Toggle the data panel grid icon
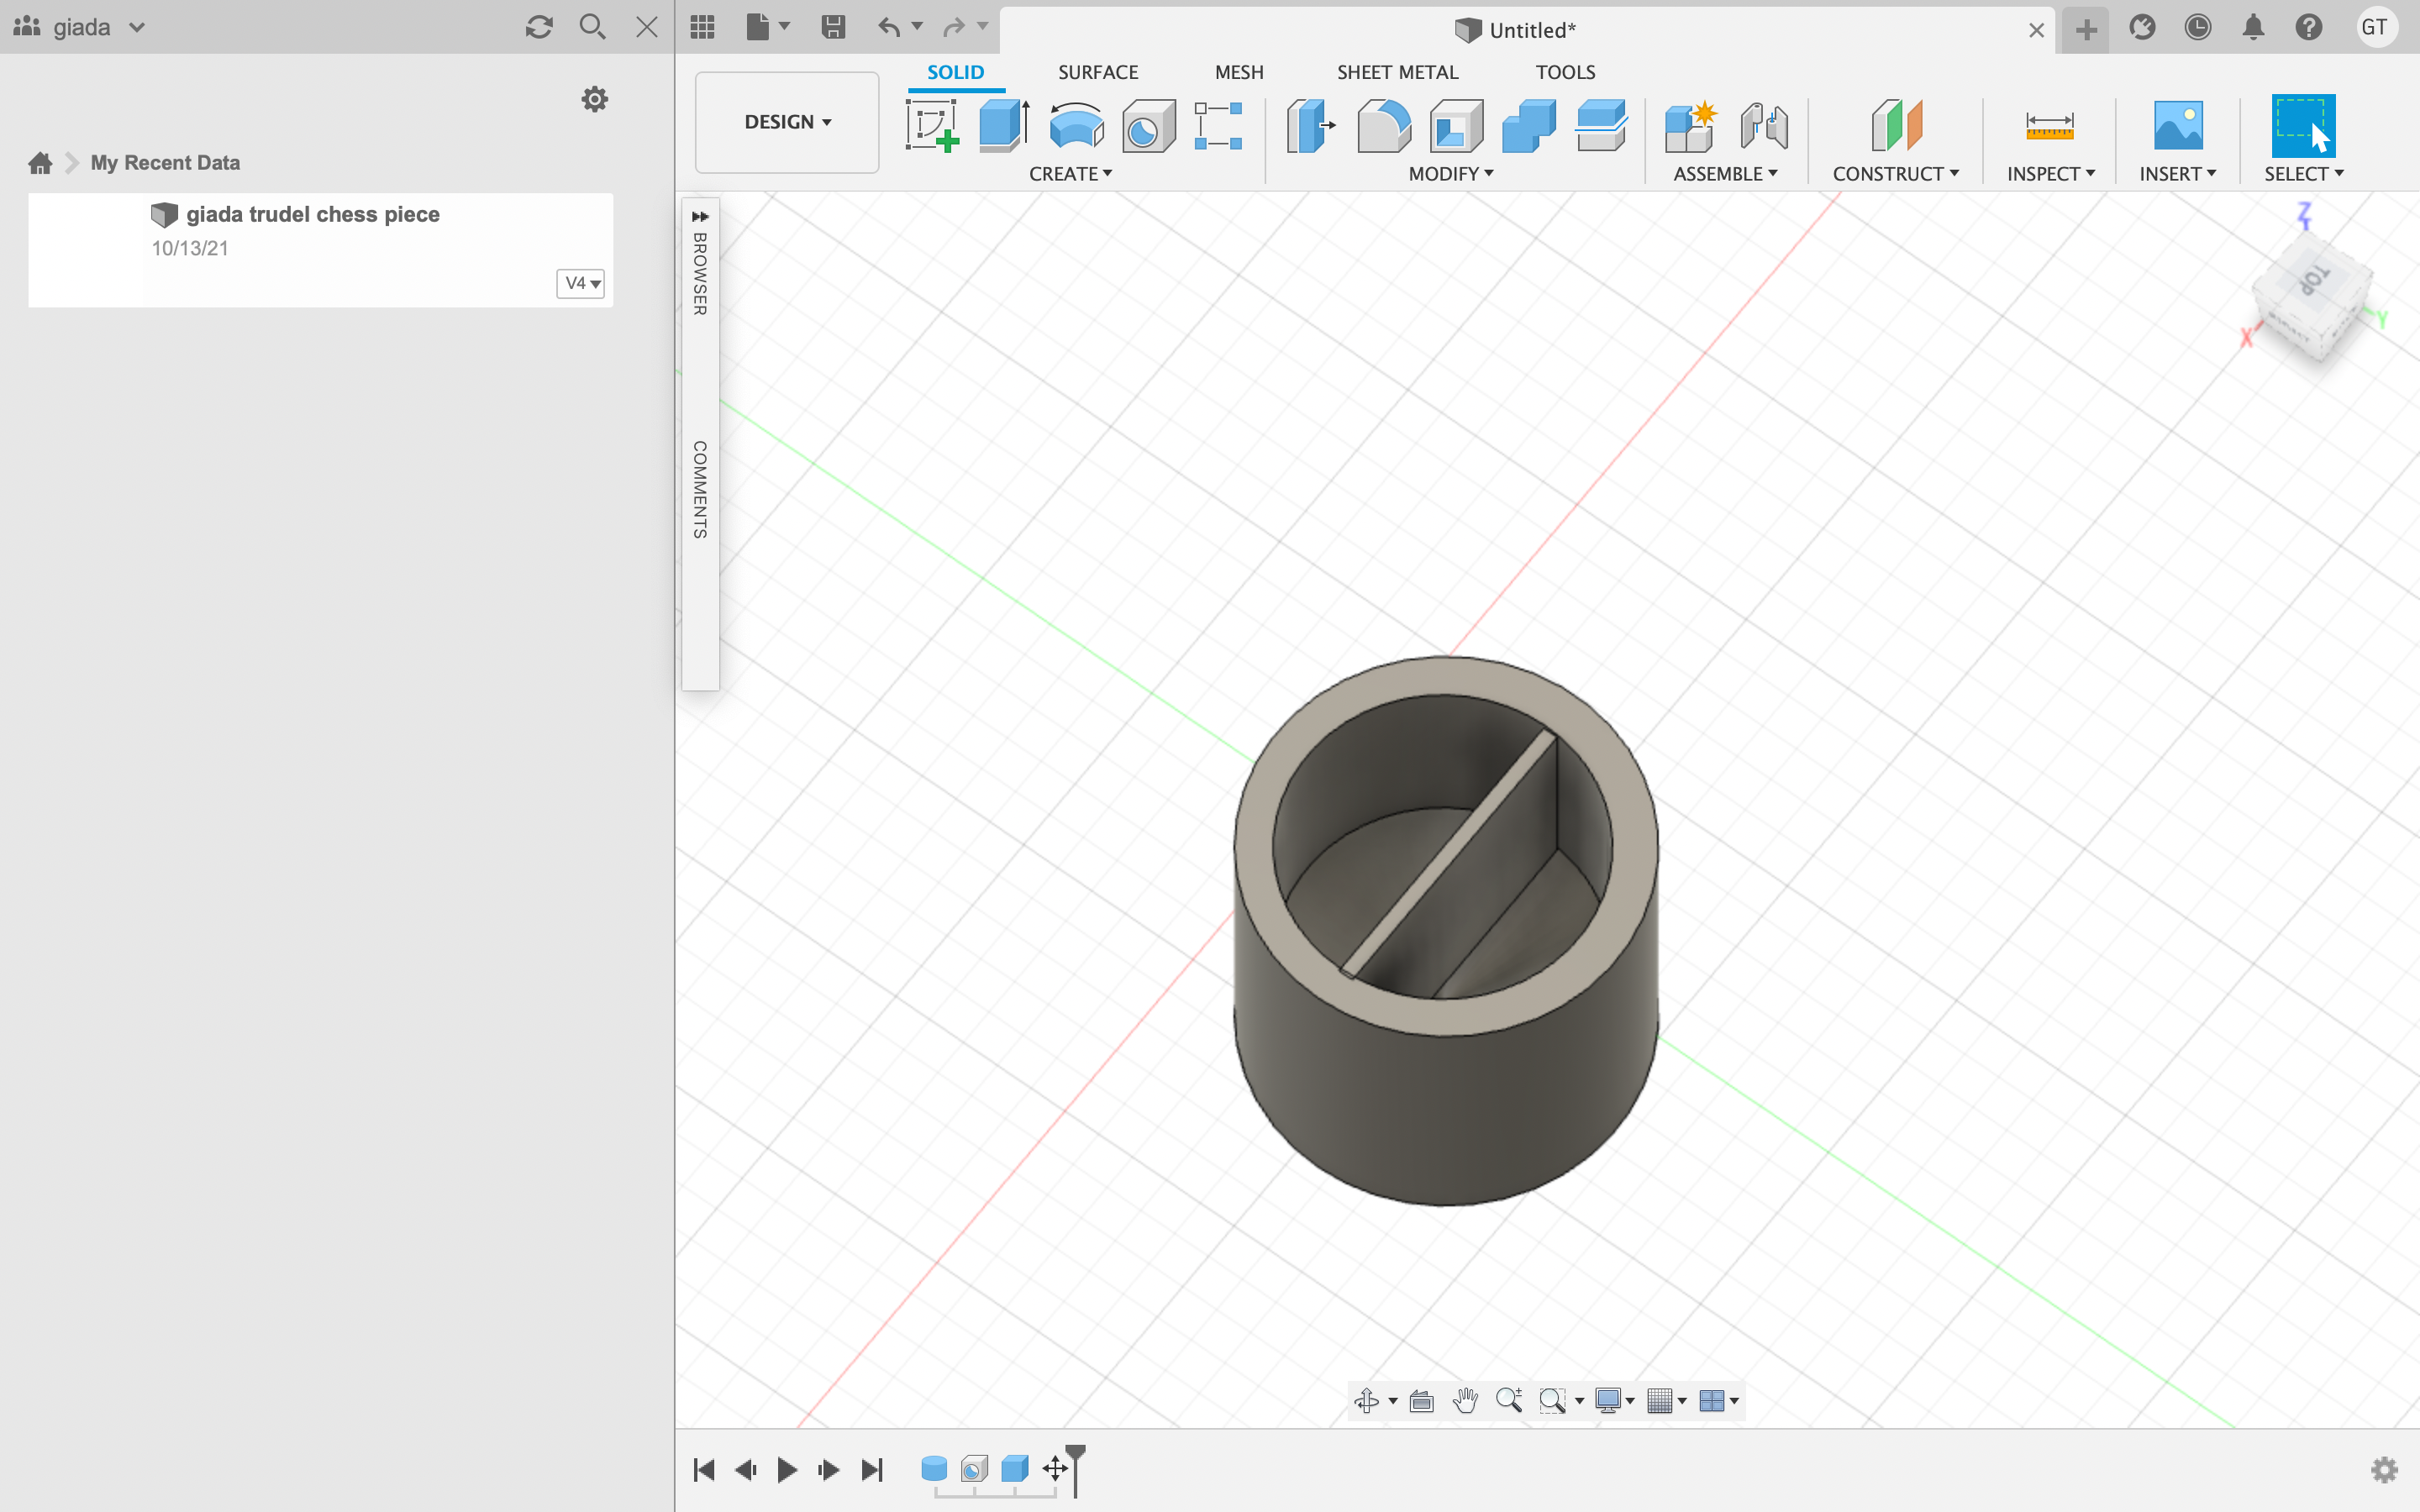 (x=702, y=27)
